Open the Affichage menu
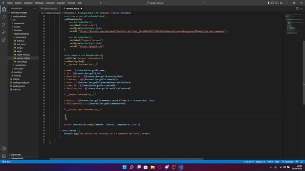 39,3
